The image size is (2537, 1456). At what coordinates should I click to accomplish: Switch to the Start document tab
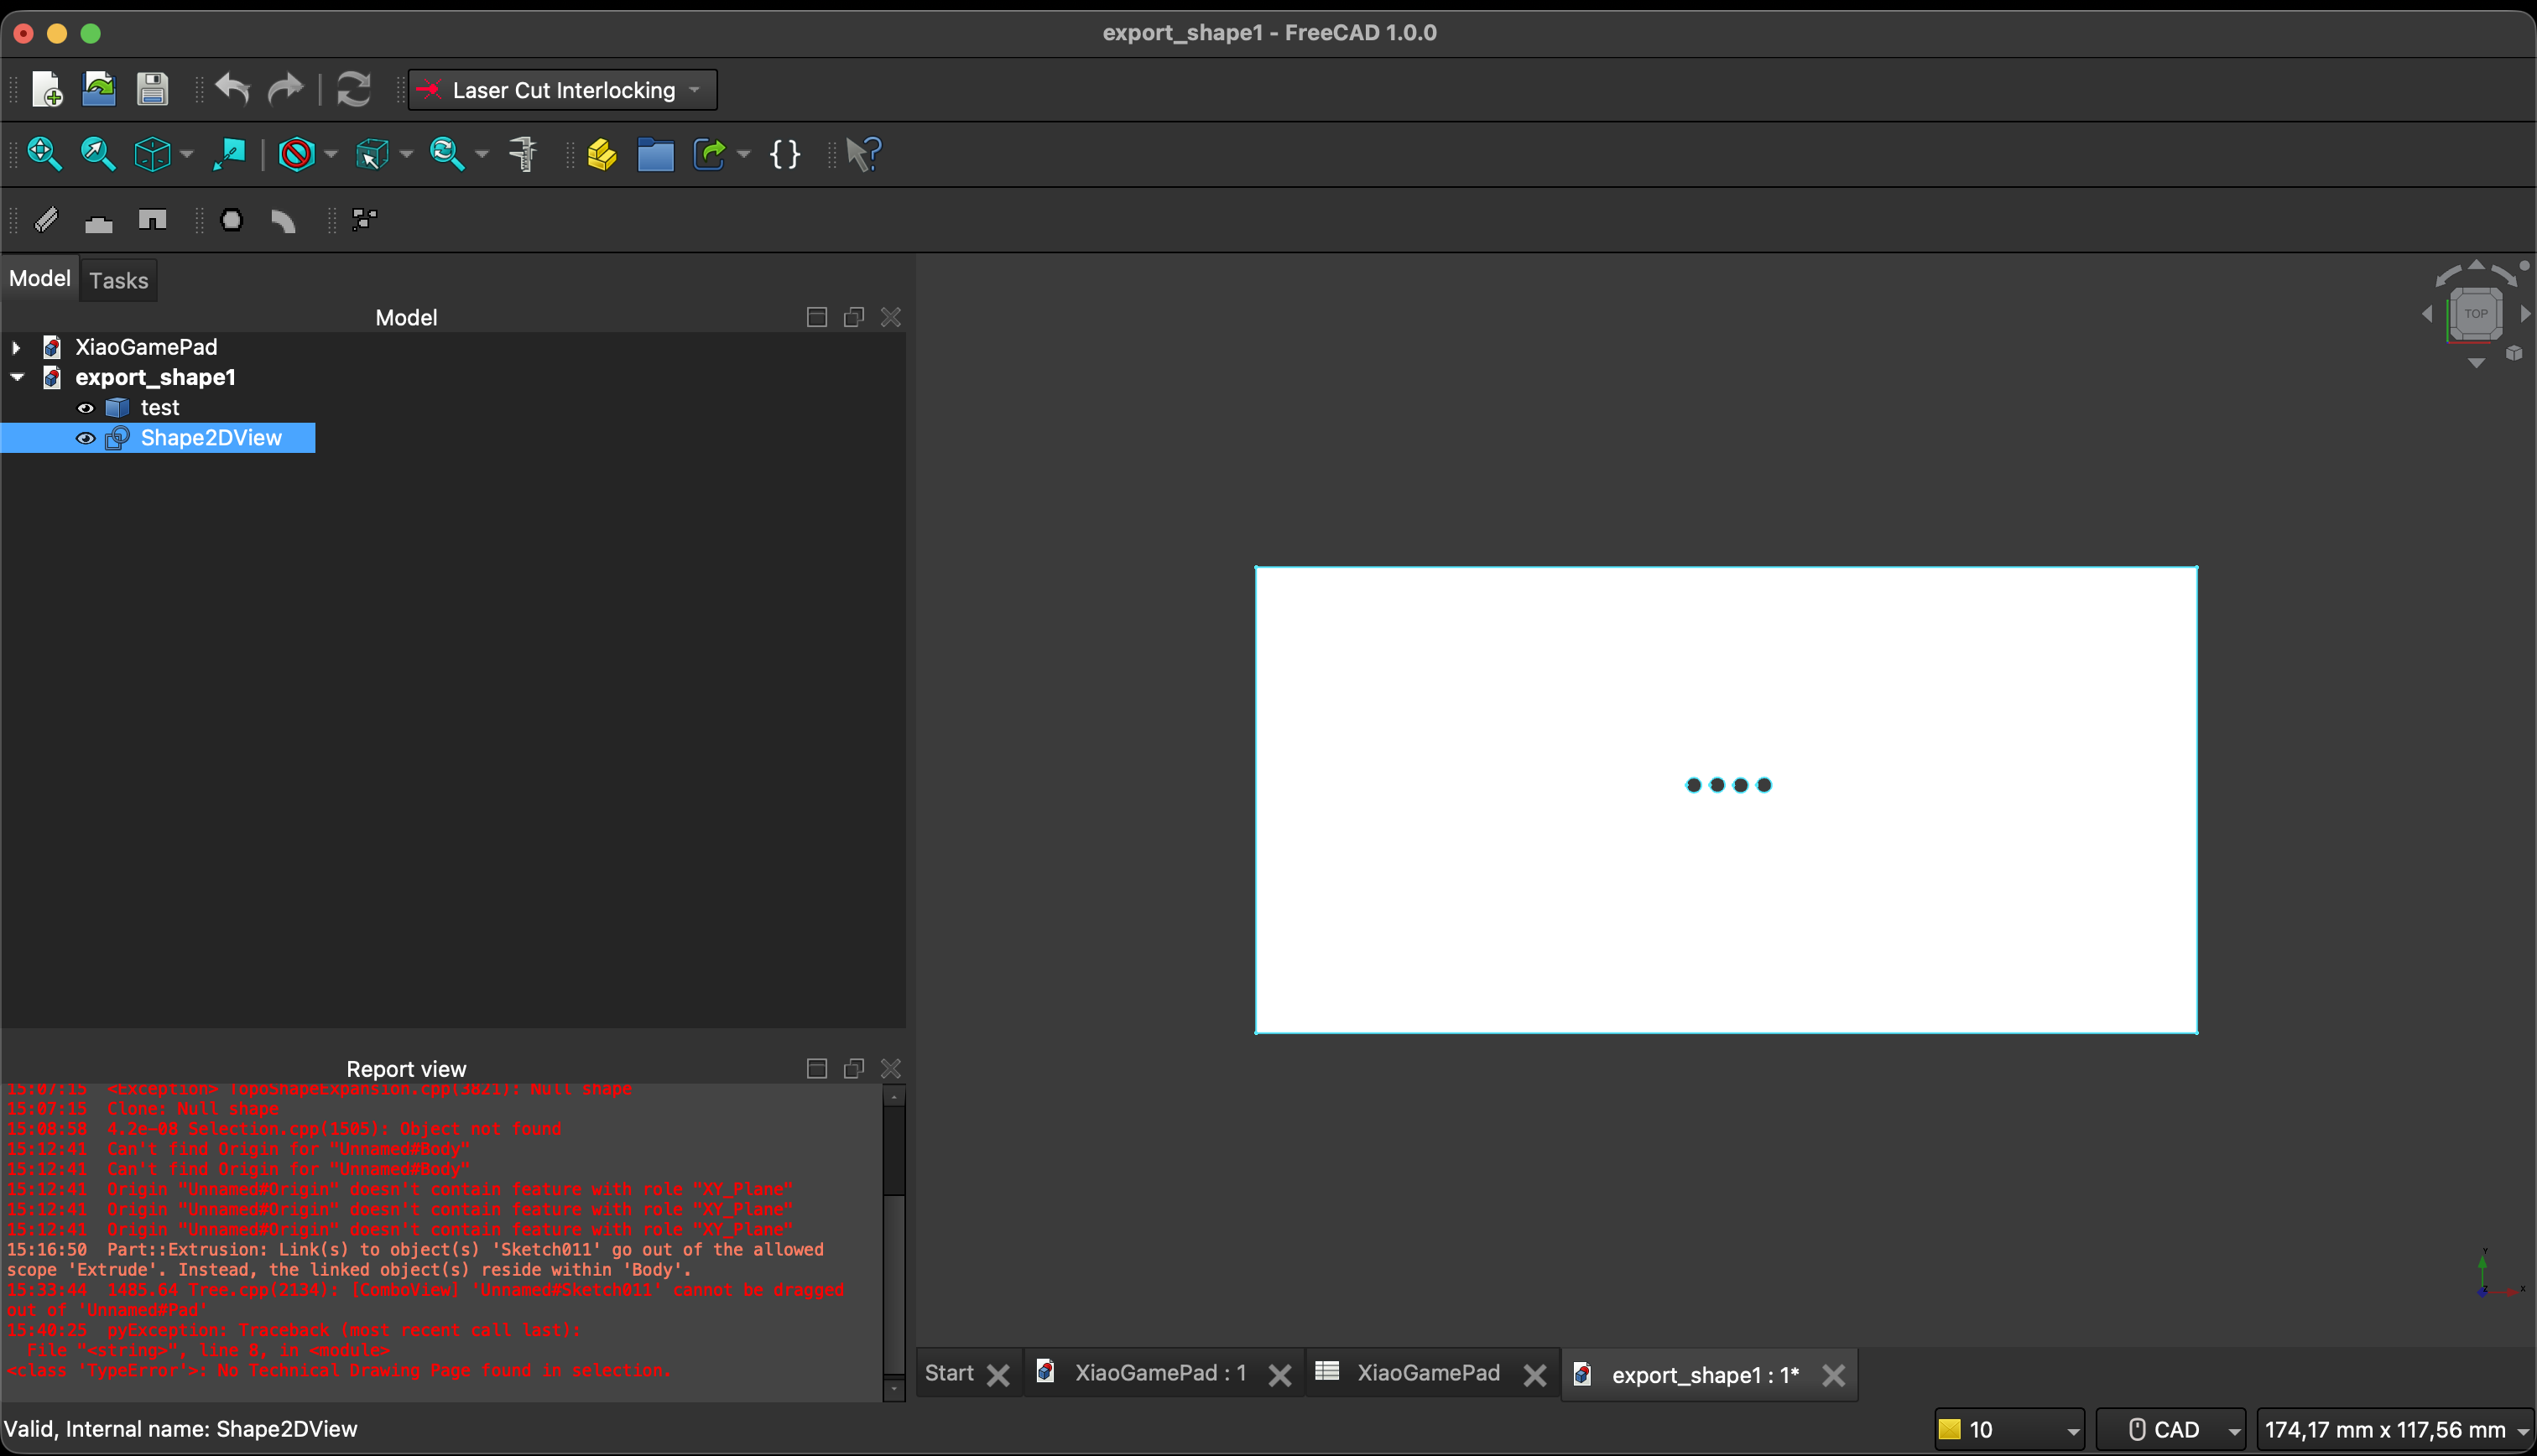948,1373
